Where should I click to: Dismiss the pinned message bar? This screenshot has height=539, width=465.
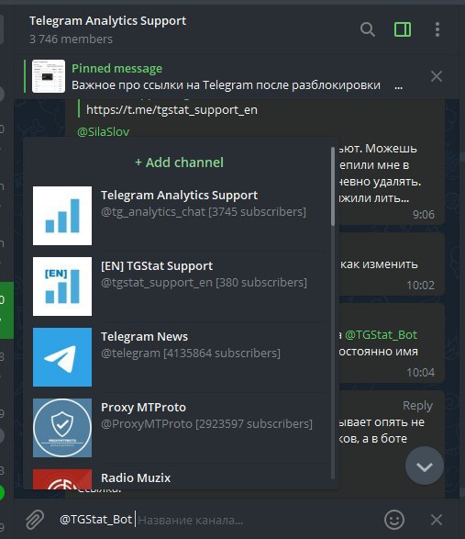click(437, 76)
